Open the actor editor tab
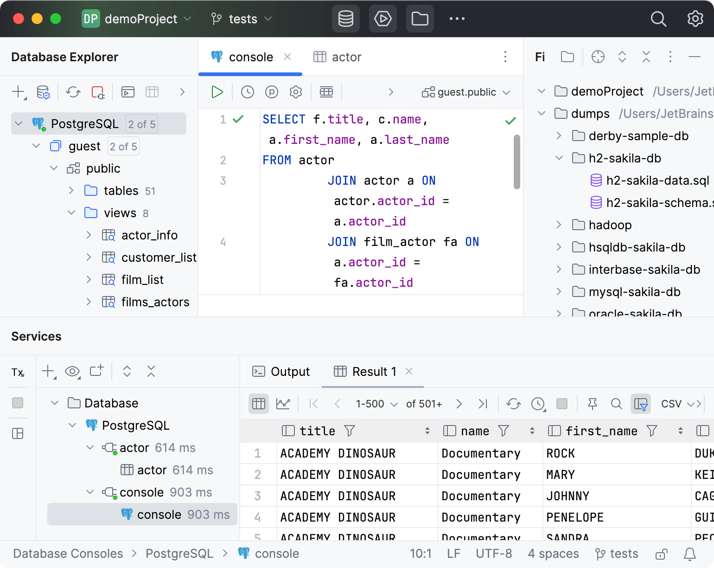 tap(346, 57)
